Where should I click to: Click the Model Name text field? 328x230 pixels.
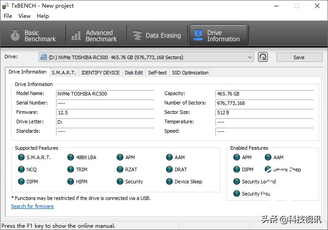105,94
